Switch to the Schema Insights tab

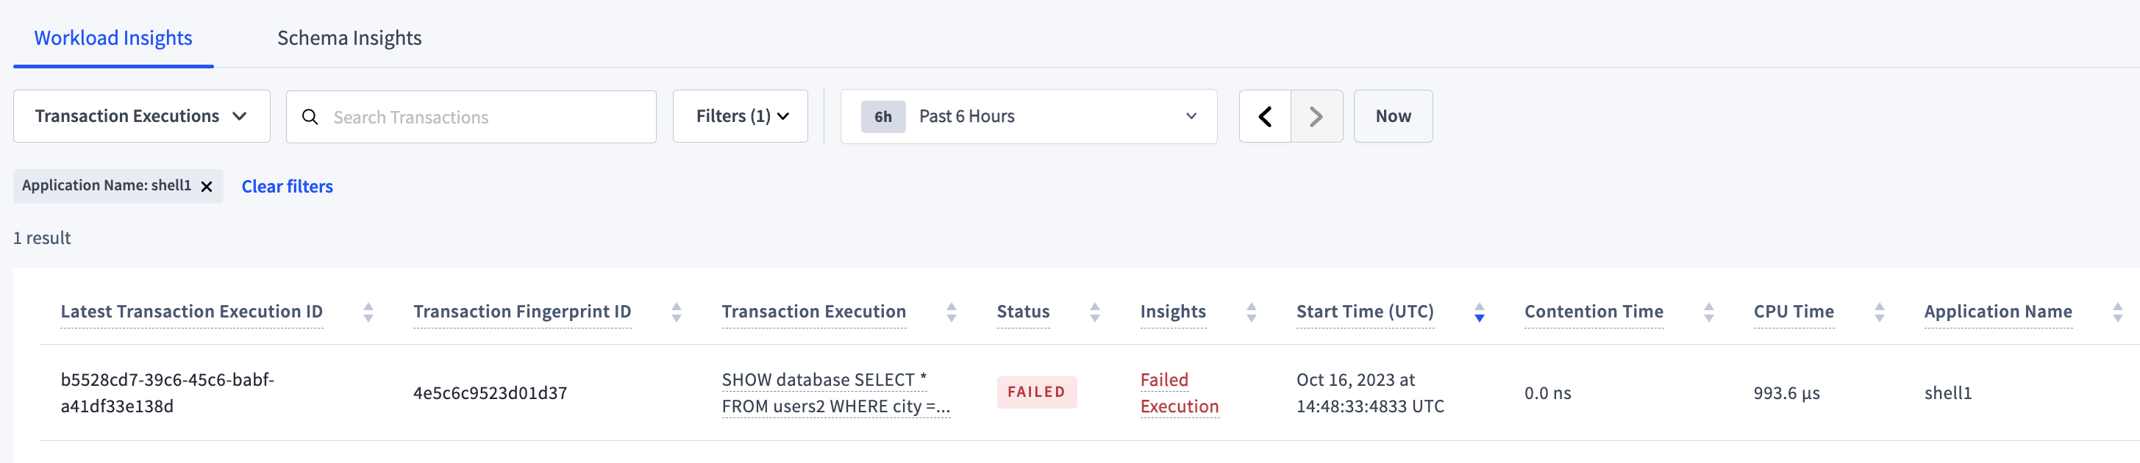pos(349,37)
